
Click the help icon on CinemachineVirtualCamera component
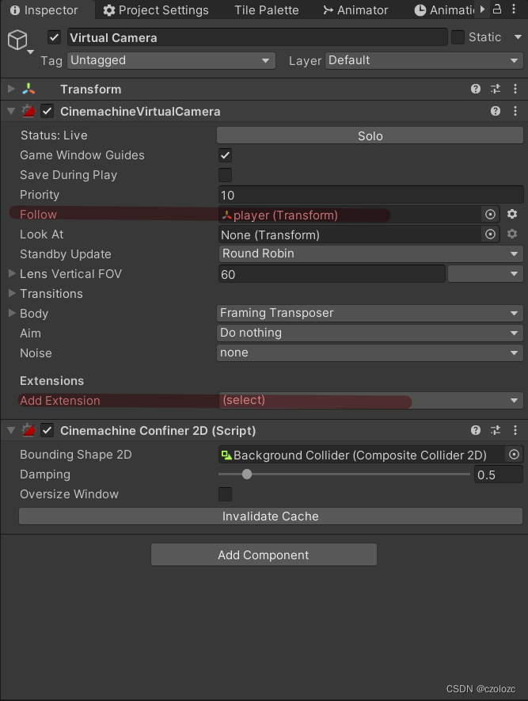[495, 111]
